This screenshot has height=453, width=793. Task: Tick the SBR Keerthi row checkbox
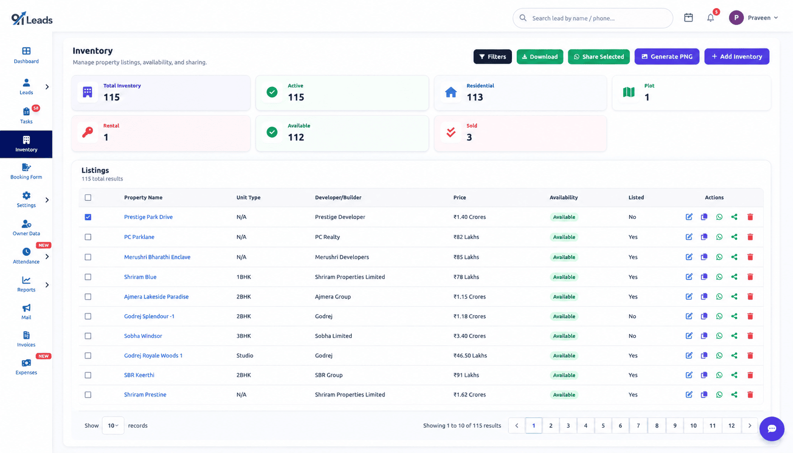[88, 375]
